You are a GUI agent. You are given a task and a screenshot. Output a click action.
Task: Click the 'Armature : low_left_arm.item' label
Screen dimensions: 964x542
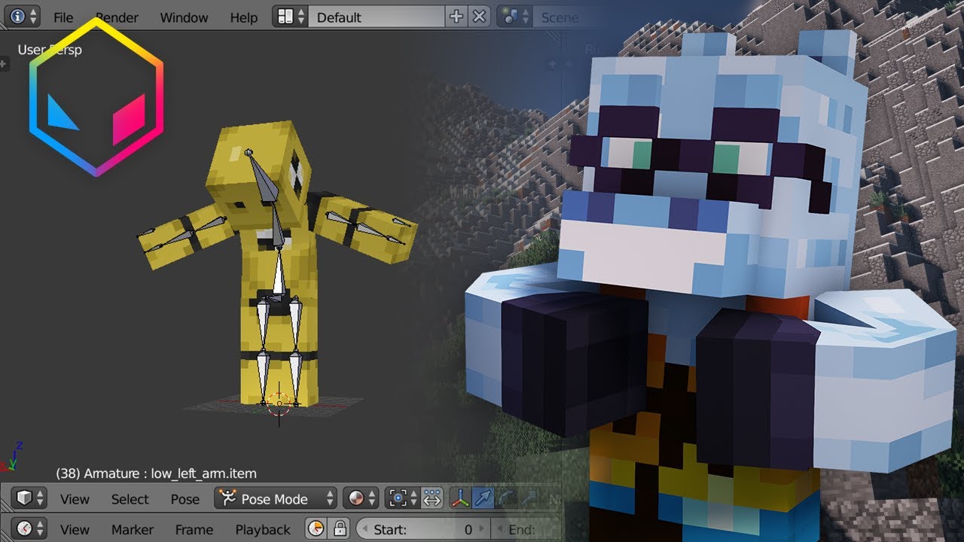click(x=169, y=473)
